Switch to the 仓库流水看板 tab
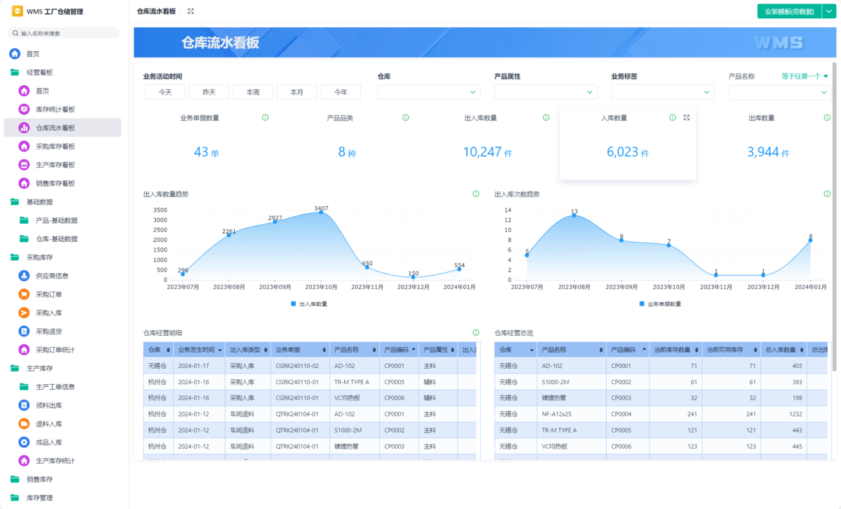Image resolution: width=841 pixels, height=509 pixels. point(156,11)
